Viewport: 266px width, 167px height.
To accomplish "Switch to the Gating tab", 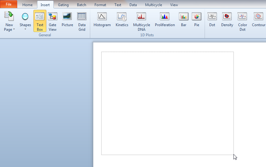I will click(63, 5).
